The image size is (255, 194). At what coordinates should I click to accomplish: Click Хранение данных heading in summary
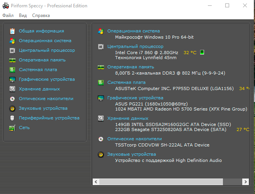[x=128, y=118]
